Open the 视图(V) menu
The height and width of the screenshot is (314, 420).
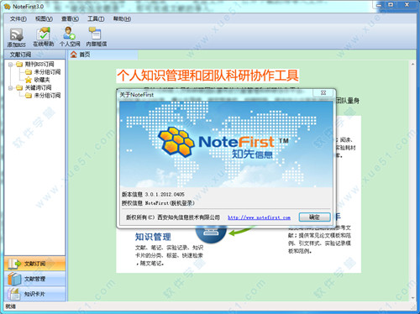pos(44,18)
